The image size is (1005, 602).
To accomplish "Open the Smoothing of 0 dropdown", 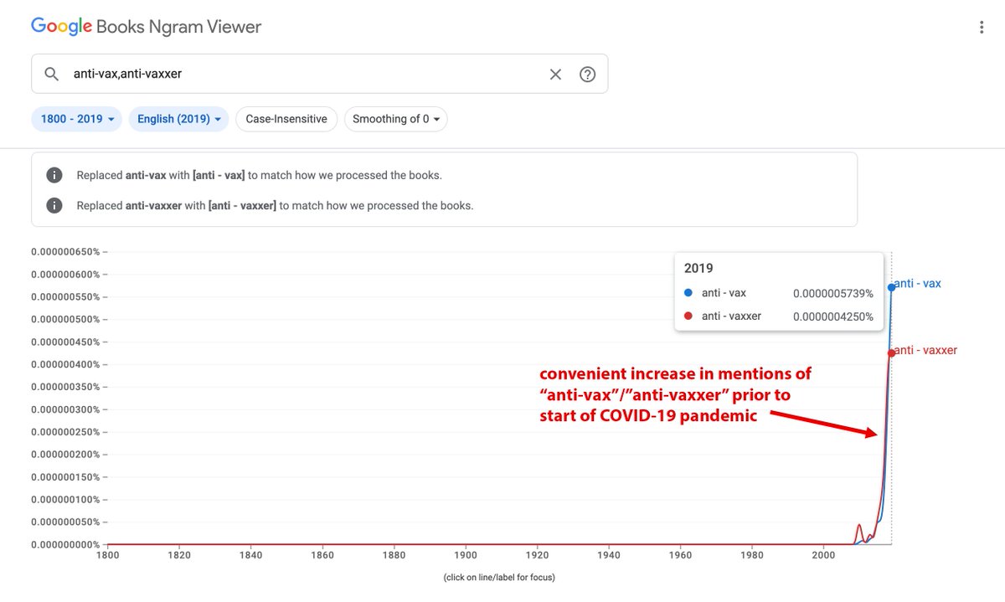I will click(395, 119).
